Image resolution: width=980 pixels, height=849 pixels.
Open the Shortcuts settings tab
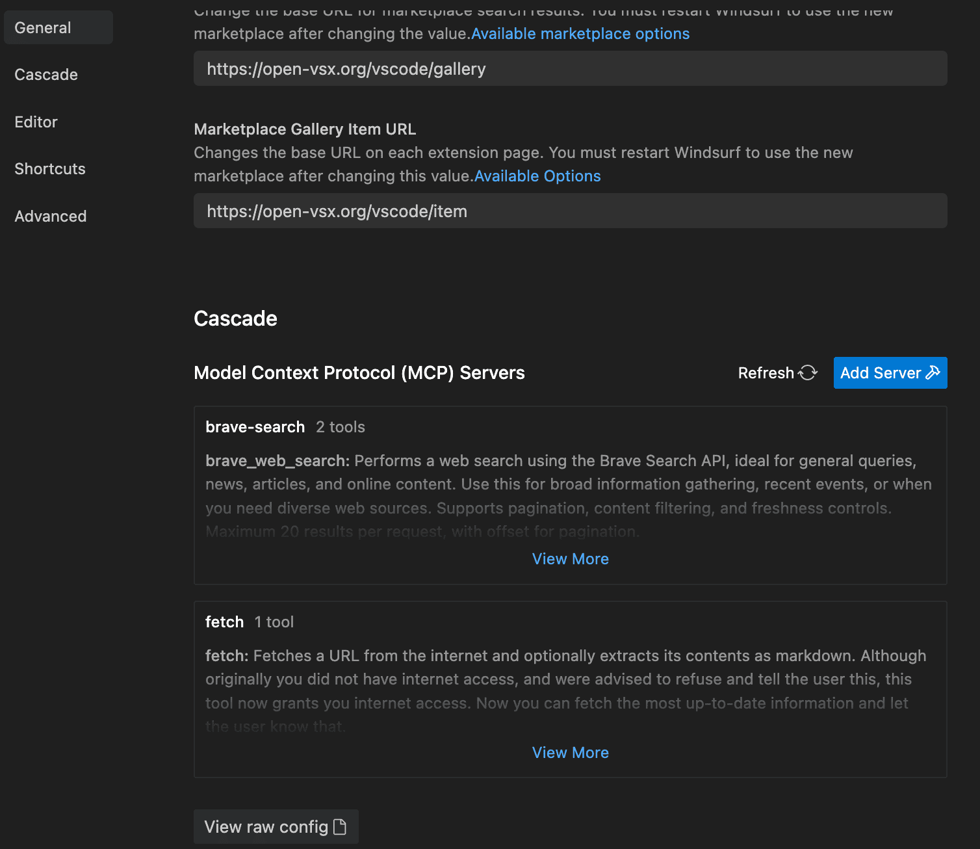(50, 169)
